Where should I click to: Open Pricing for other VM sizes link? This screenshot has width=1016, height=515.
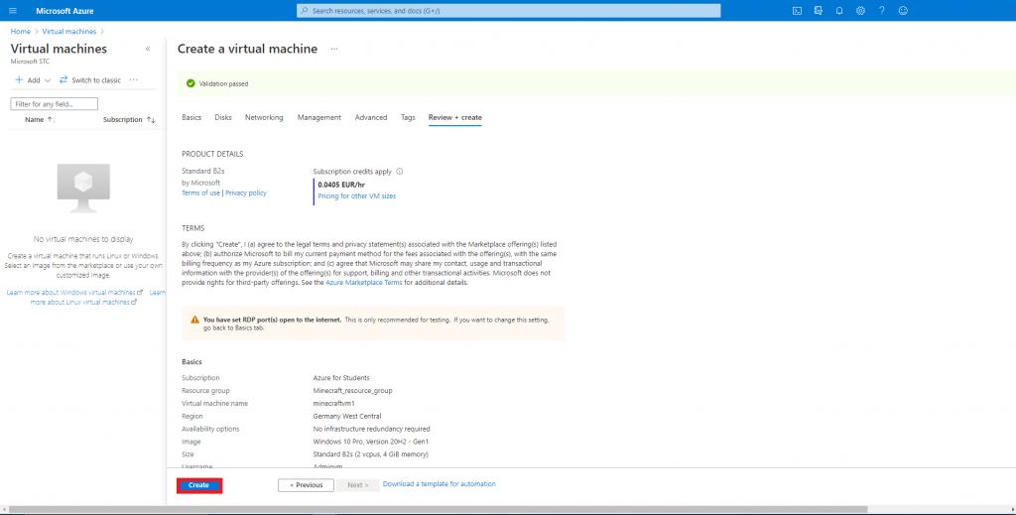pos(356,196)
